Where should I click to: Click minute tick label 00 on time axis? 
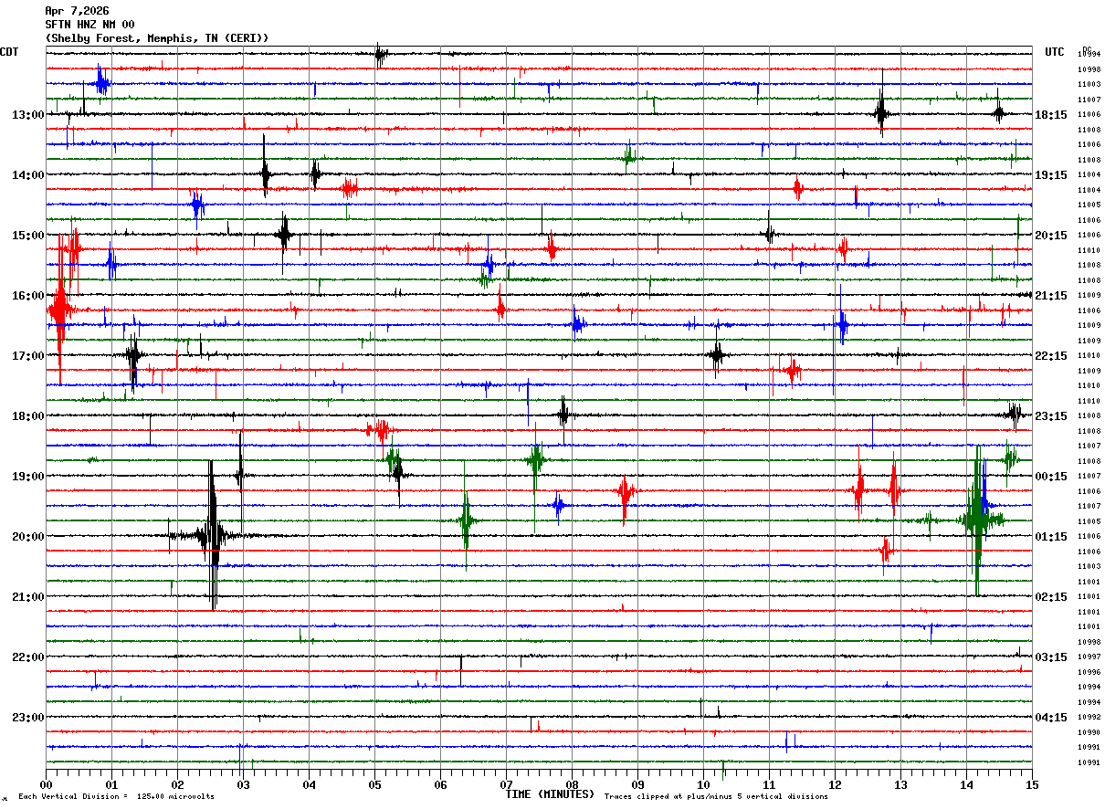pyautogui.click(x=46, y=784)
